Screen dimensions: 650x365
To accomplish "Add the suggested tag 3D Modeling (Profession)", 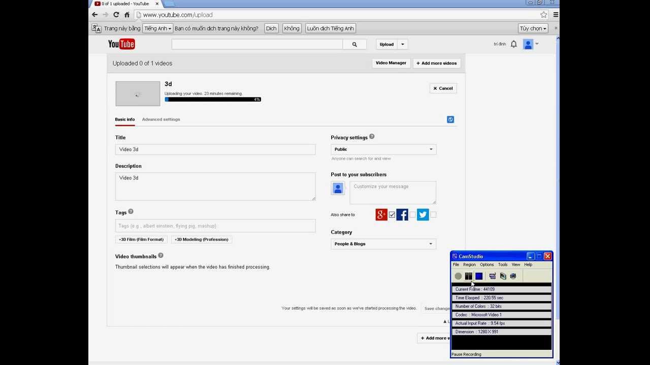I will 202,239.
